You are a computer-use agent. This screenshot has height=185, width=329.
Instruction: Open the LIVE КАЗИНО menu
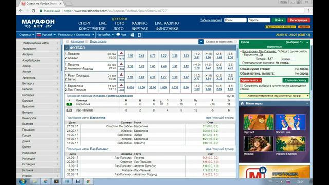coord(167,23)
